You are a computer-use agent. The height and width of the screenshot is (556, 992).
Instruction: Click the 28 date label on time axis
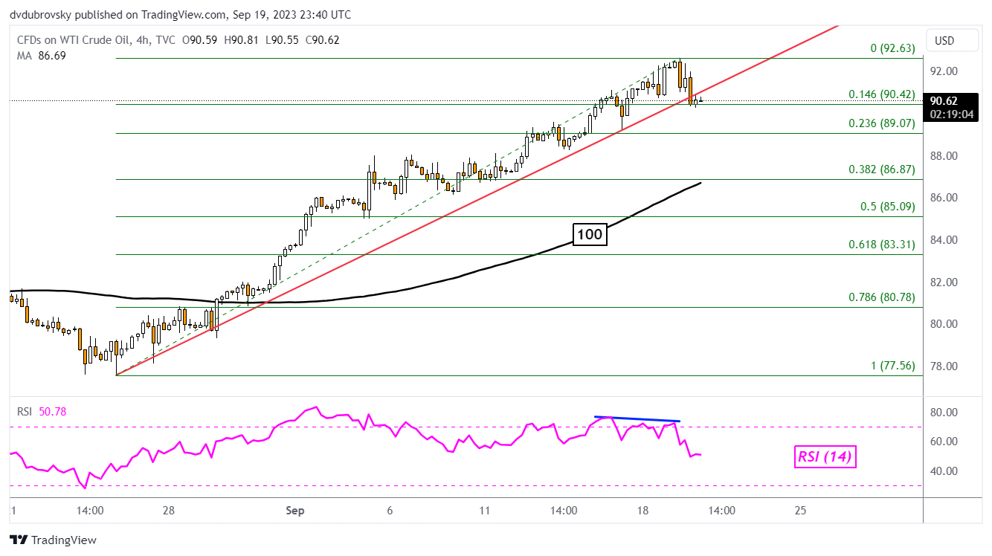point(169,511)
